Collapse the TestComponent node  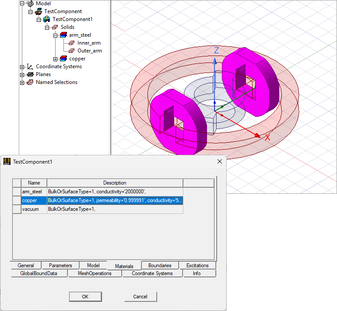coord(31,12)
